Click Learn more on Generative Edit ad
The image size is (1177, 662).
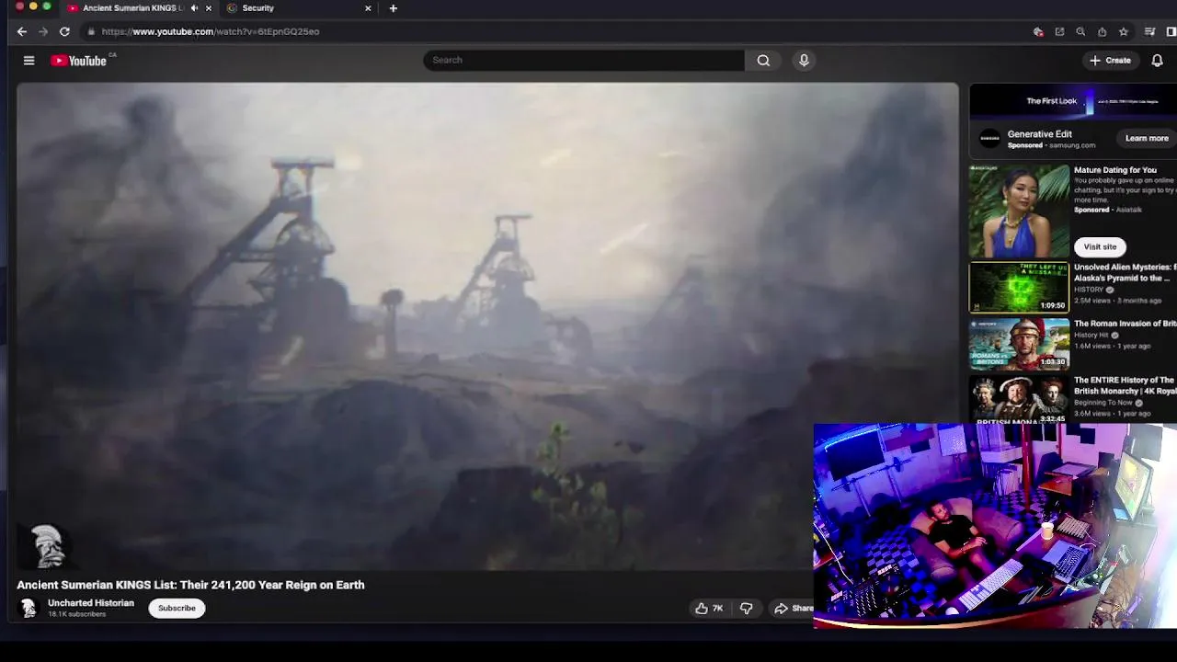point(1147,138)
